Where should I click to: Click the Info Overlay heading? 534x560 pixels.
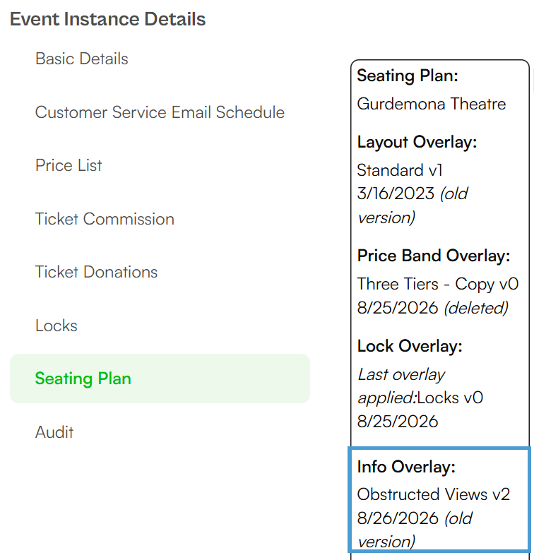[406, 467]
